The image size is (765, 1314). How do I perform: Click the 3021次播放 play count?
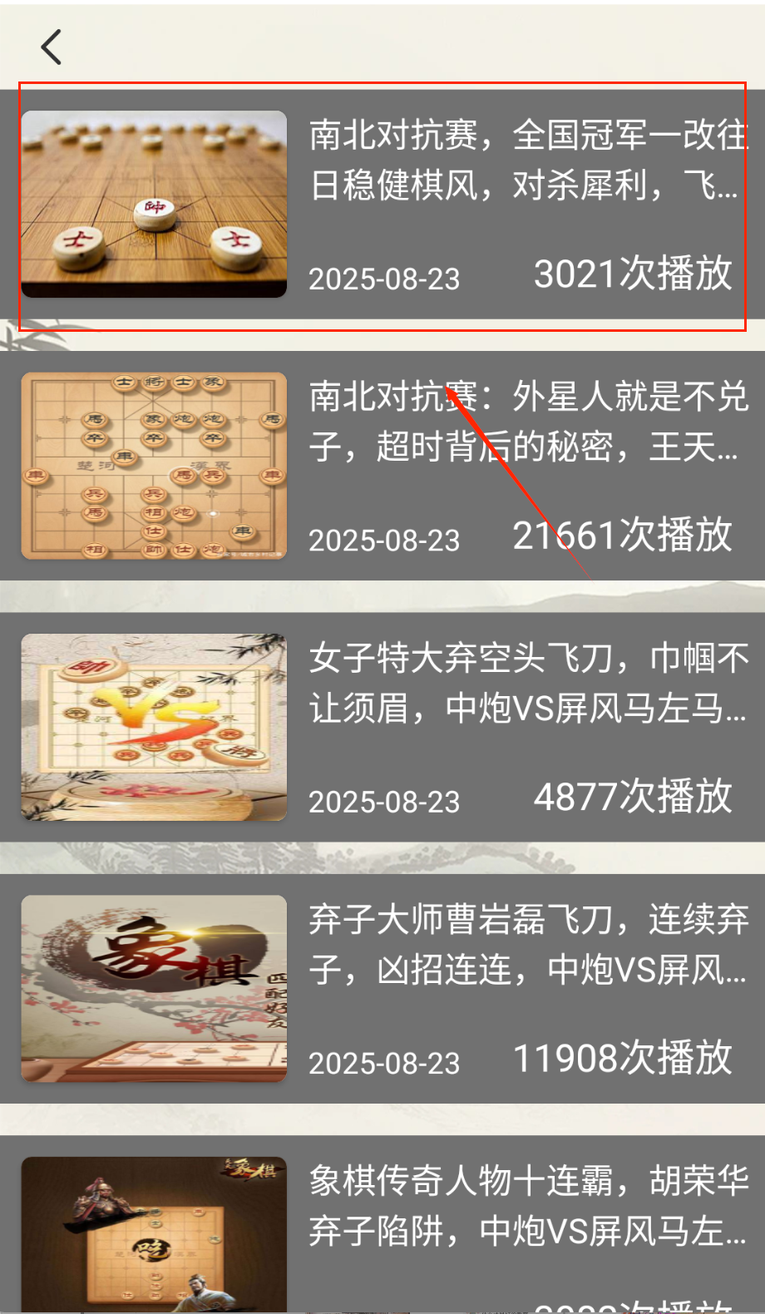pos(633,274)
